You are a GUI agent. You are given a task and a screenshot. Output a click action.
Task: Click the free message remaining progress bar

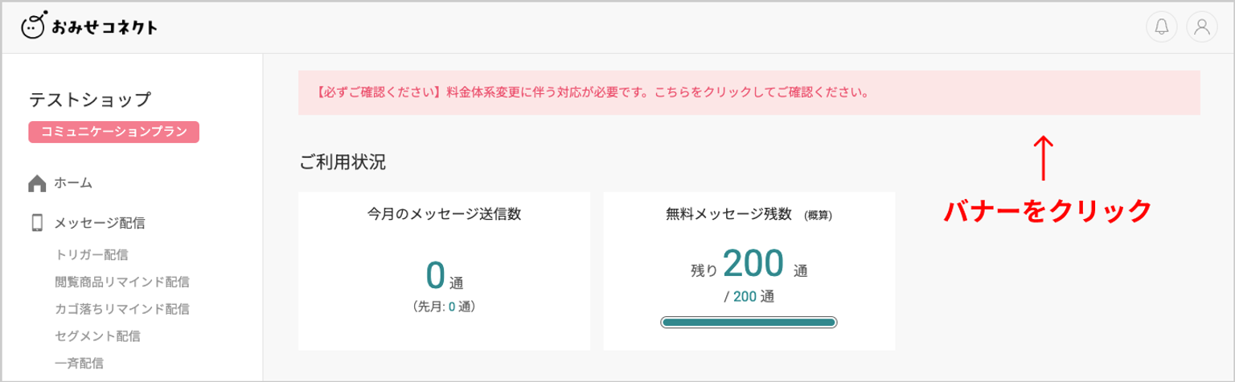click(749, 323)
